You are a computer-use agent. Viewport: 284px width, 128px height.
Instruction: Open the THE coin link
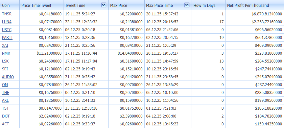coord(6,93)
